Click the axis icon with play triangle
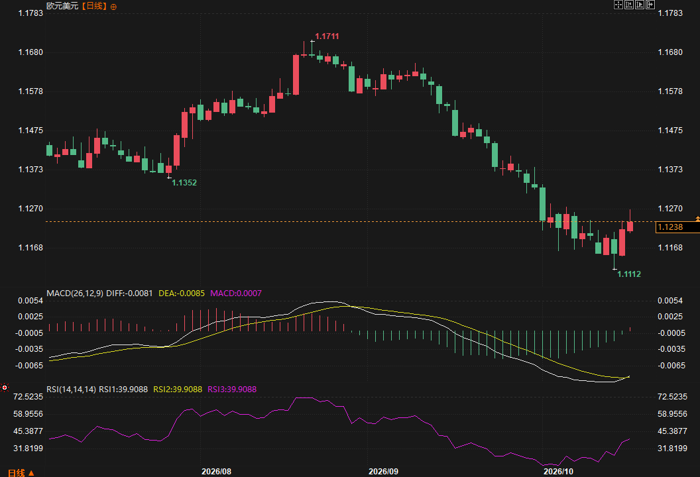The width and height of the screenshot is (700, 477). [x=640, y=5]
